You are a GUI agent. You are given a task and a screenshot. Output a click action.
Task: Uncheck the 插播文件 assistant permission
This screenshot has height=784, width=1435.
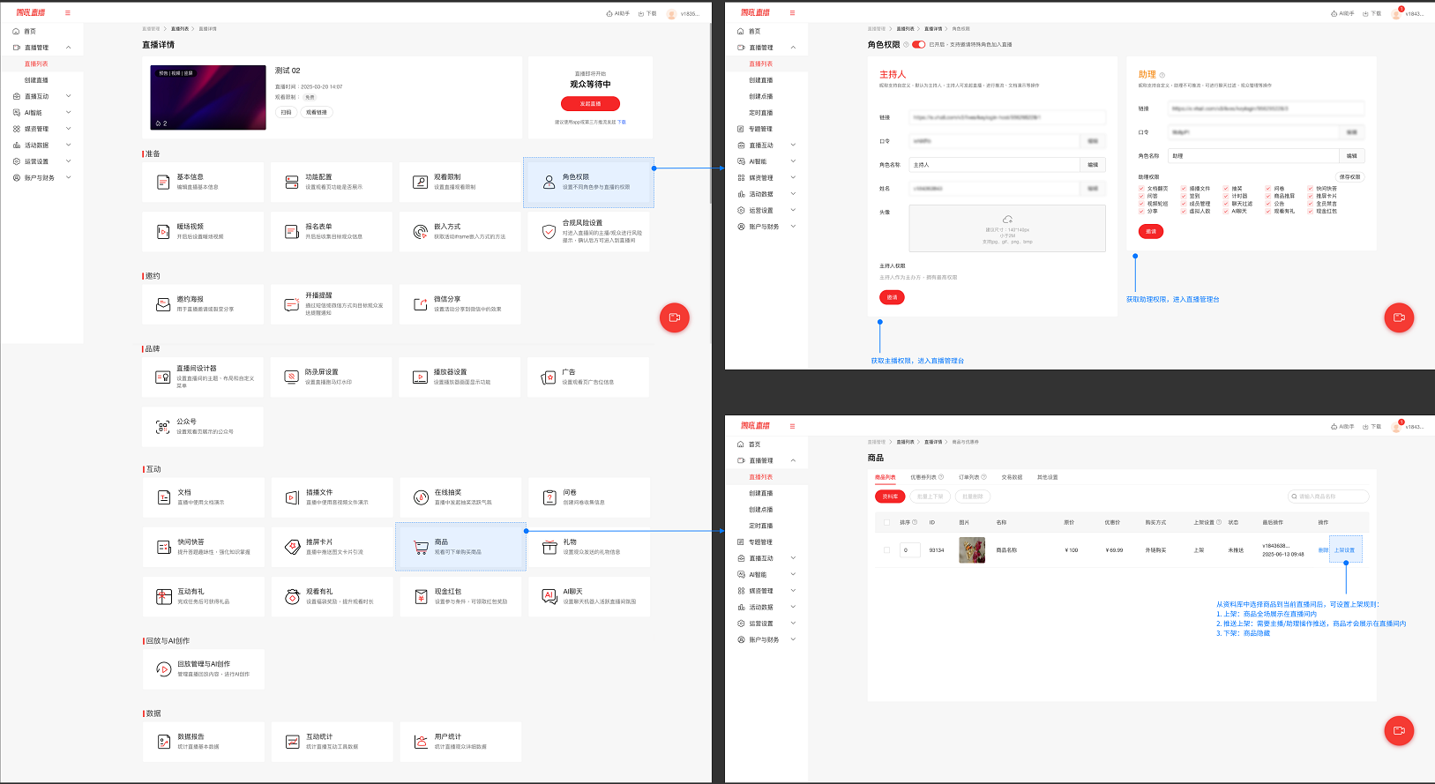coord(1184,189)
